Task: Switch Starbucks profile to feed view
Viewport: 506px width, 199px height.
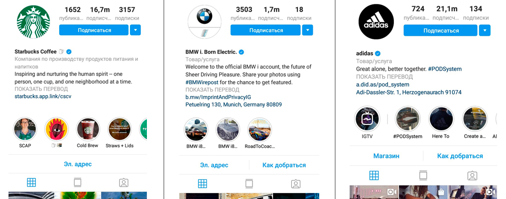Action: [78, 183]
